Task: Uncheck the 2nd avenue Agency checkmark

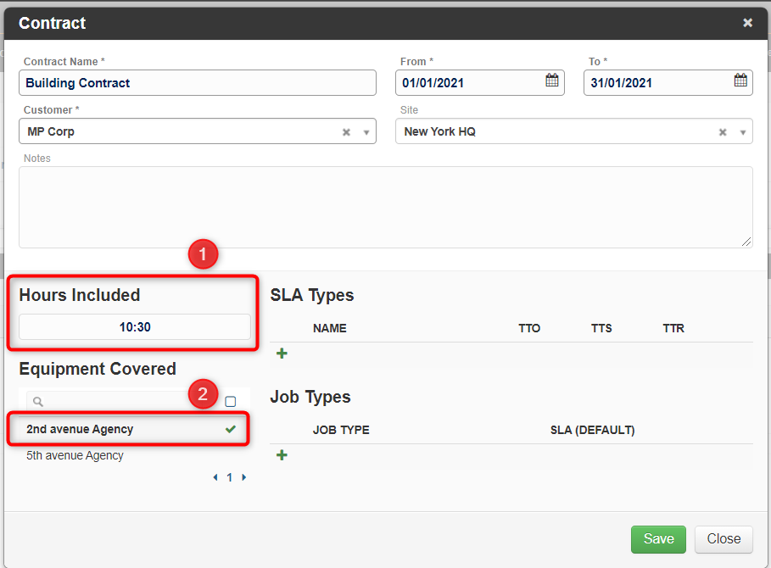Action: [230, 430]
